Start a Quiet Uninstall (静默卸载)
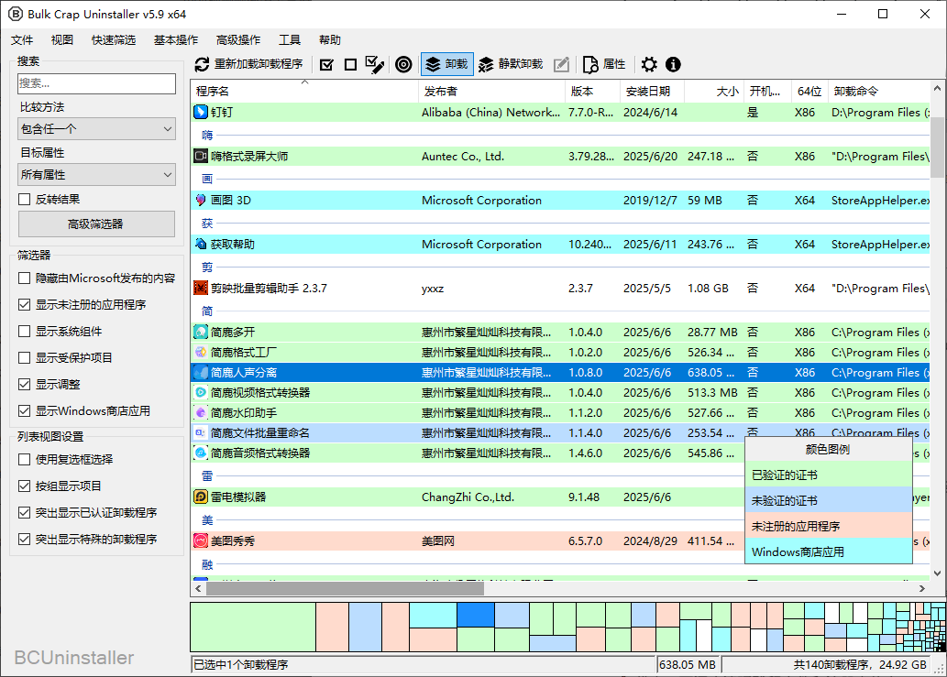This screenshot has width=947, height=677. pyautogui.click(x=511, y=64)
